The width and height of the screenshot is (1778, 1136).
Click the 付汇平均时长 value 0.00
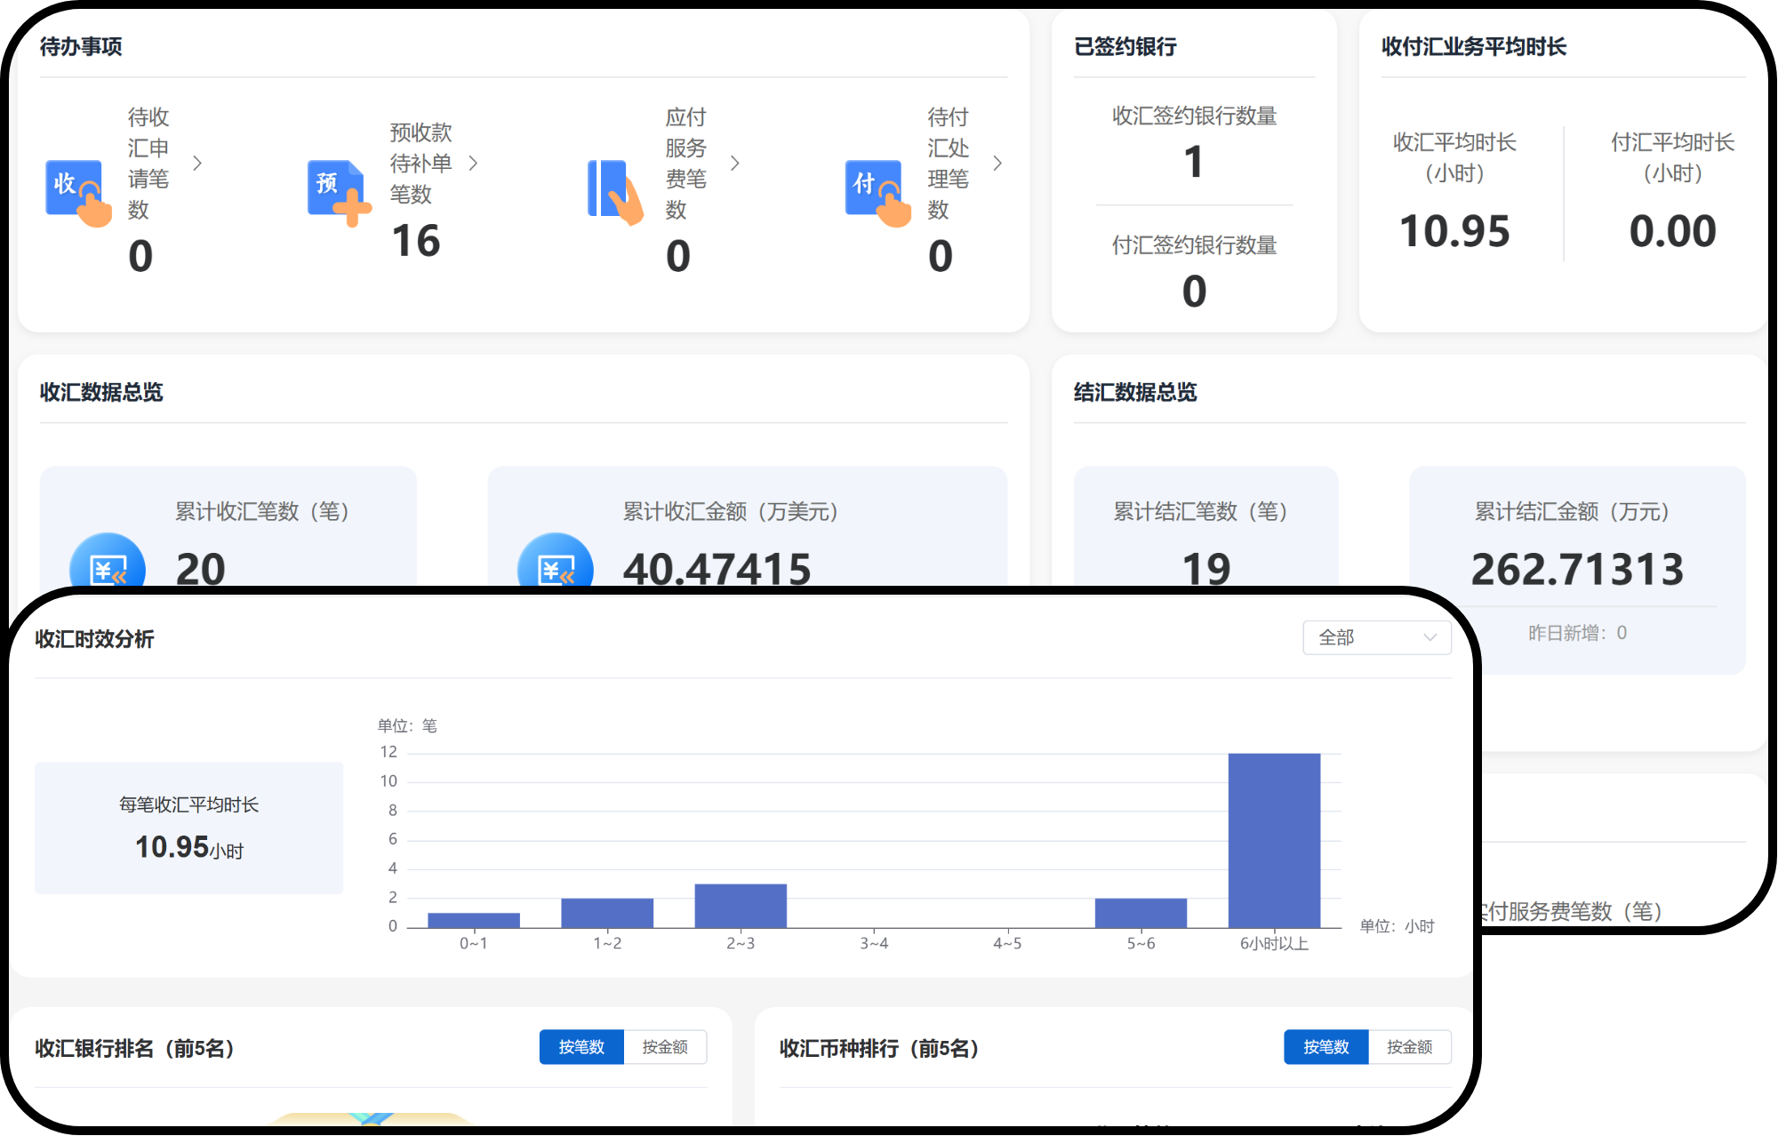pos(1672,231)
